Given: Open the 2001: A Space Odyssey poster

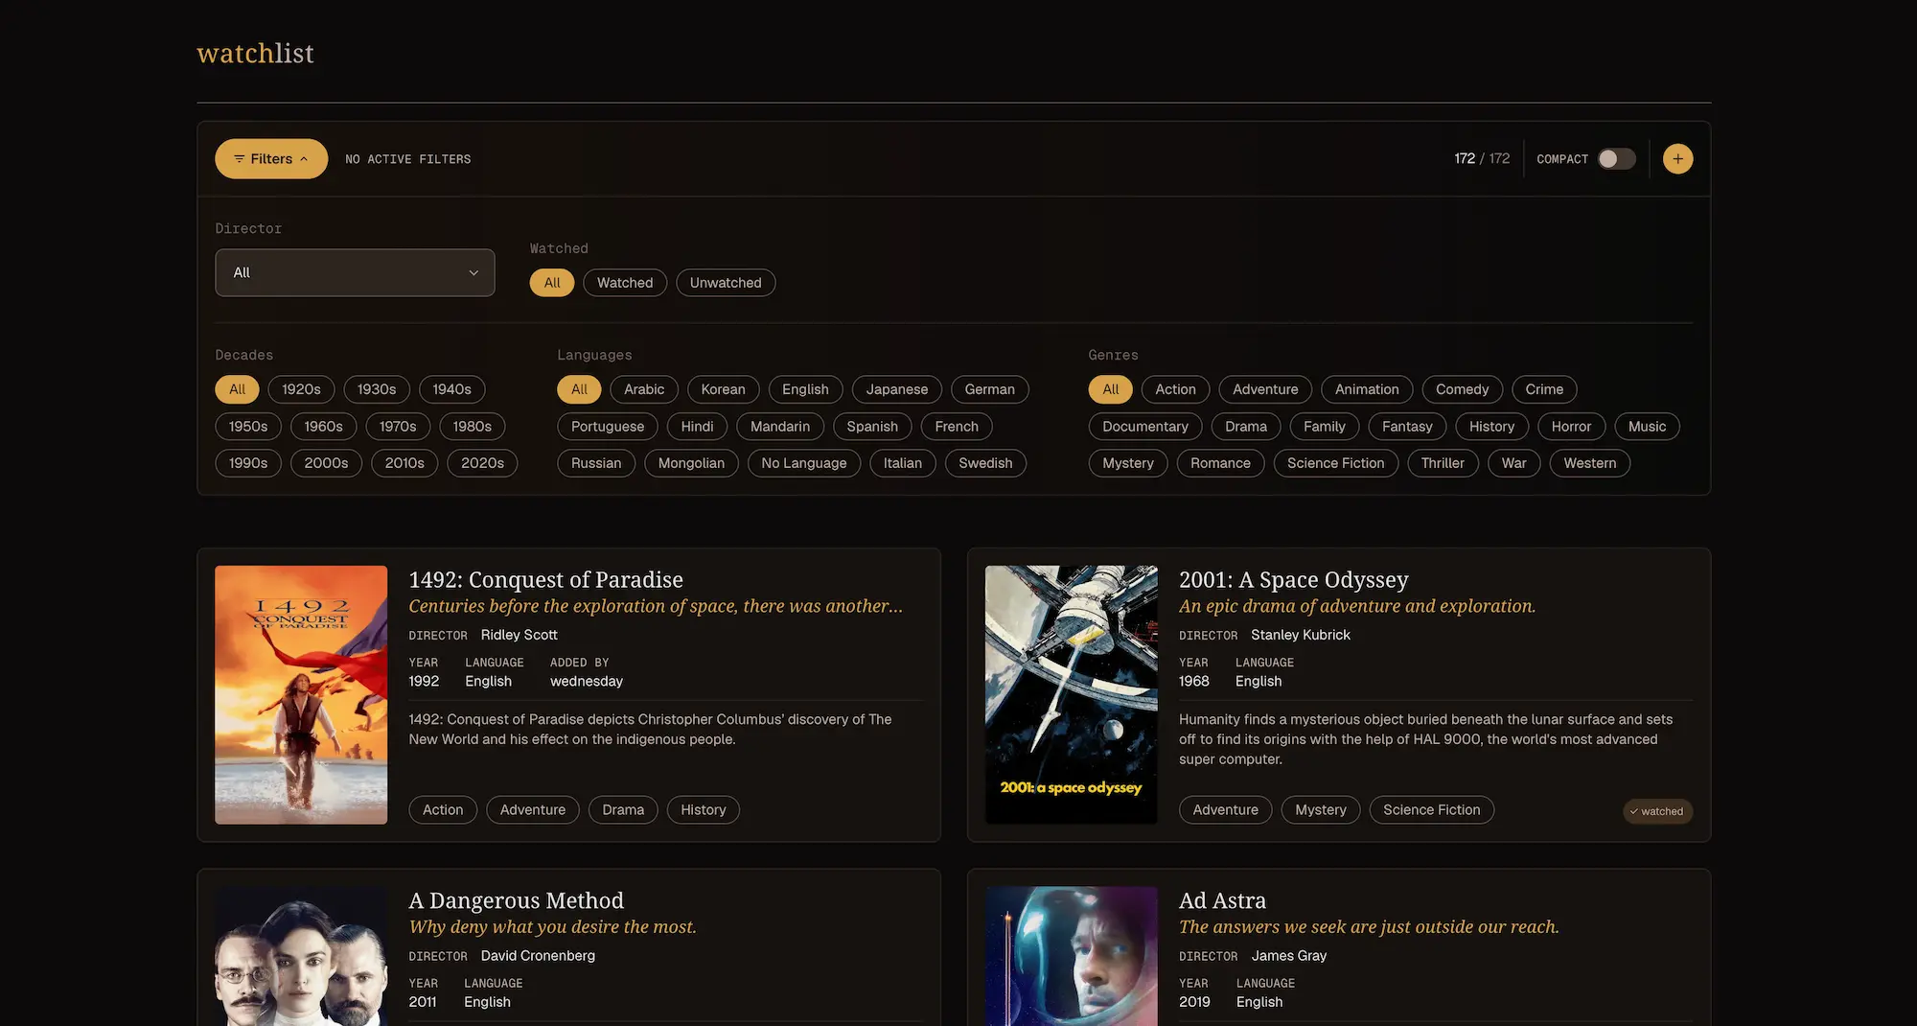Looking at the screenshot, I should tap(1072, 695).
